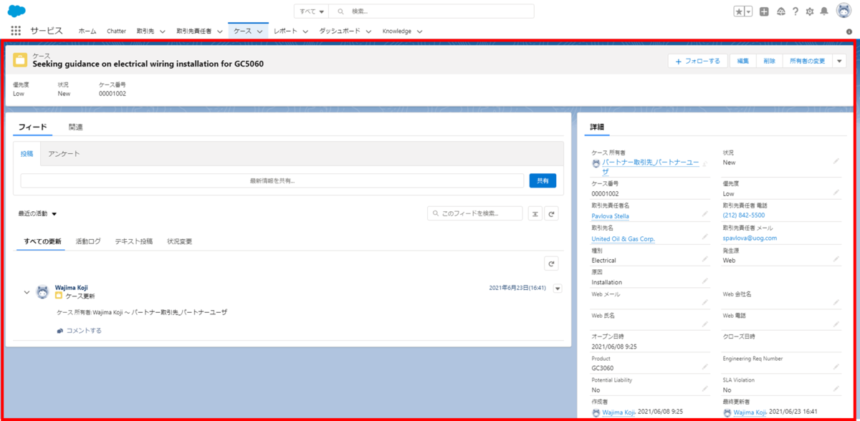Focus the global 検索 search box
This screenshot has width=860, height=421.
coord(431,11)
